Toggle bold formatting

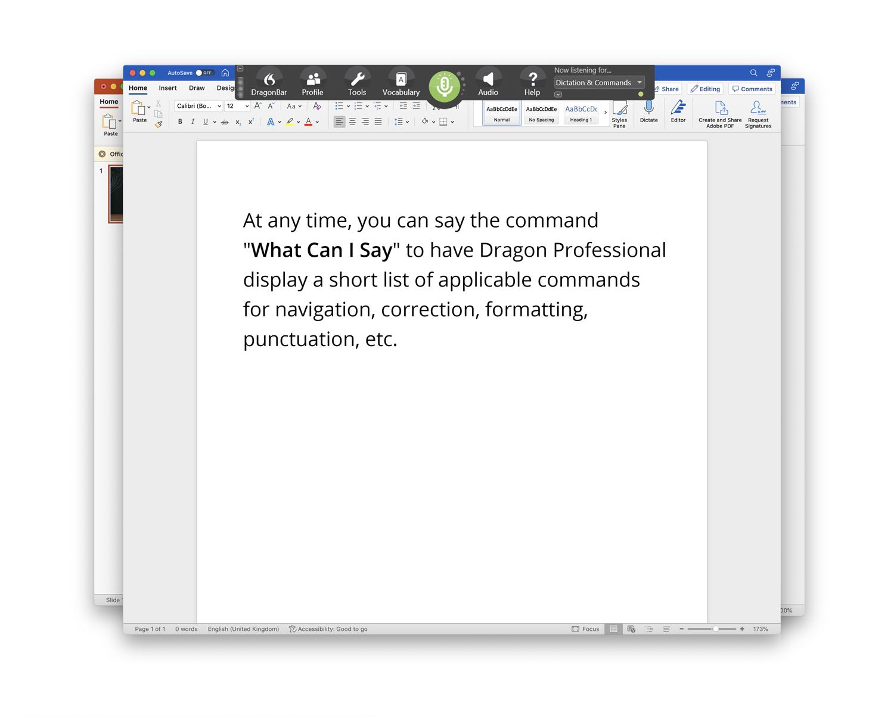pos(180,122)
